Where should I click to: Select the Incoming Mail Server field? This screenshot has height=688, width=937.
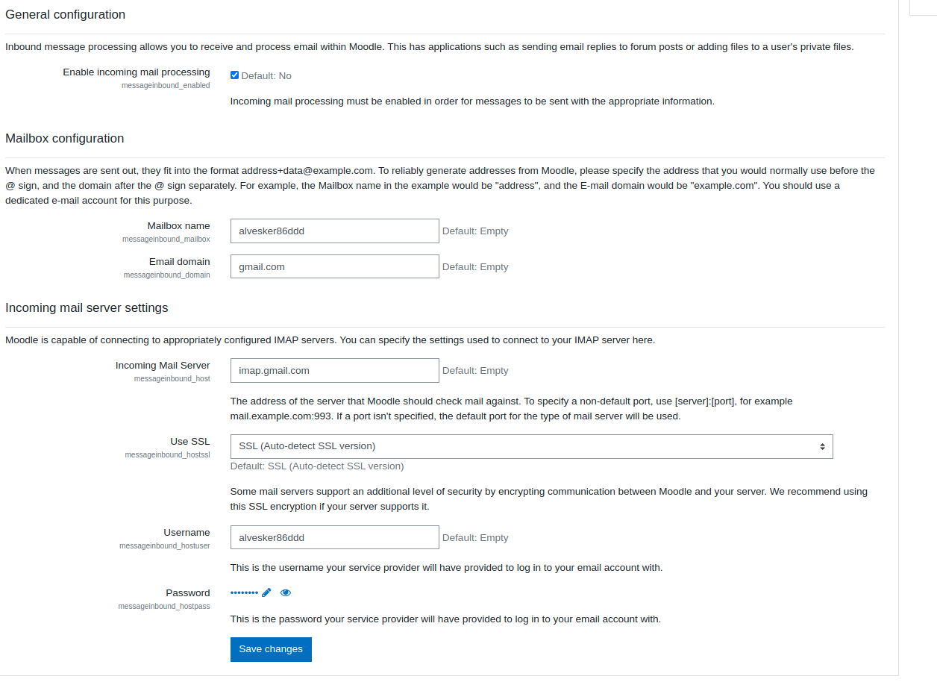click(x=334, y=370)
